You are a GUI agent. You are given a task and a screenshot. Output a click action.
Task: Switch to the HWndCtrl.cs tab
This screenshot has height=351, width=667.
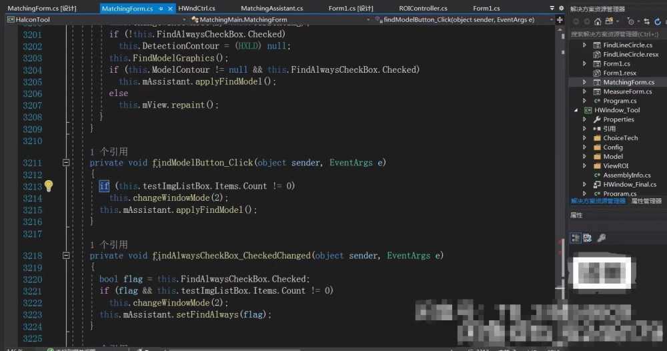pos(197,8)
